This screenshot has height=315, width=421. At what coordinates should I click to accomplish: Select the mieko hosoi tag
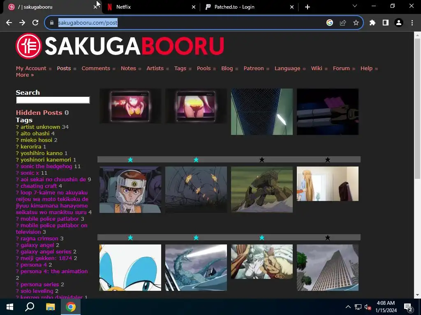(x=36, y=140)
